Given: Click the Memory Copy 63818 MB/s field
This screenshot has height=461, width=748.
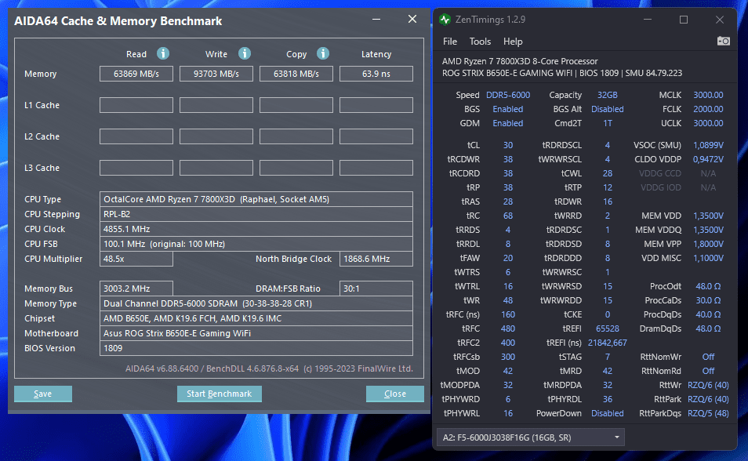Looking at the screenshot, I should pyautogui.click(x=296, y=74).
